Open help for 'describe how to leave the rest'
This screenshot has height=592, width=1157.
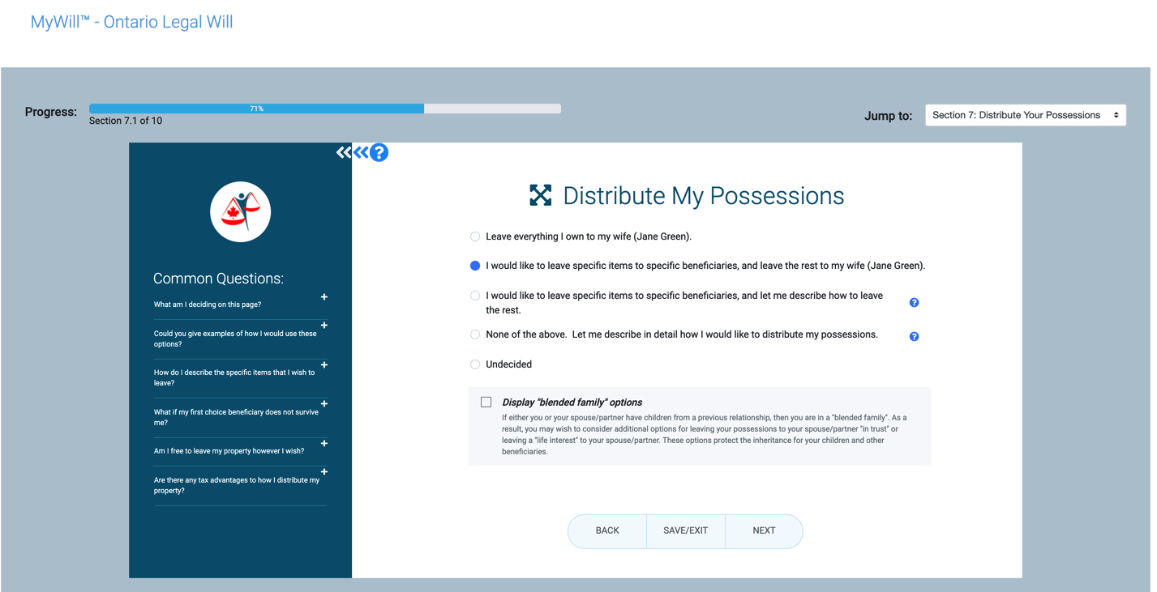click(x=914, y=303)
